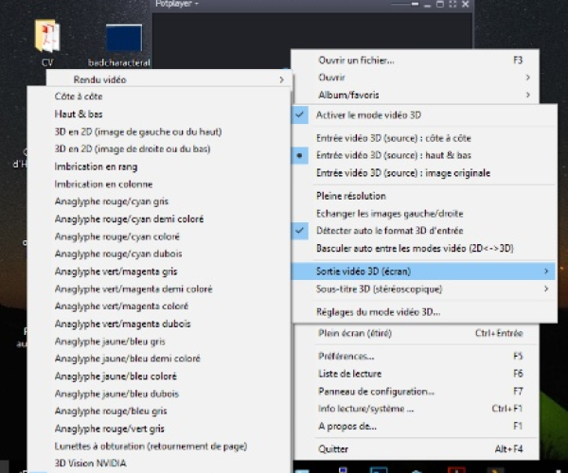Open Préférences from the context menu
The image size is (568, 473).
(416, 356)
